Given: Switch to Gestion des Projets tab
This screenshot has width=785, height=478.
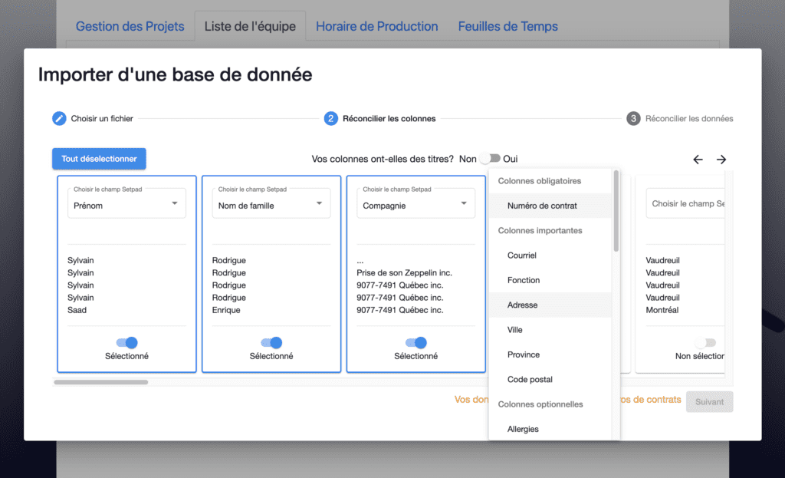Looking at the screenshot, I should (130, 26).
